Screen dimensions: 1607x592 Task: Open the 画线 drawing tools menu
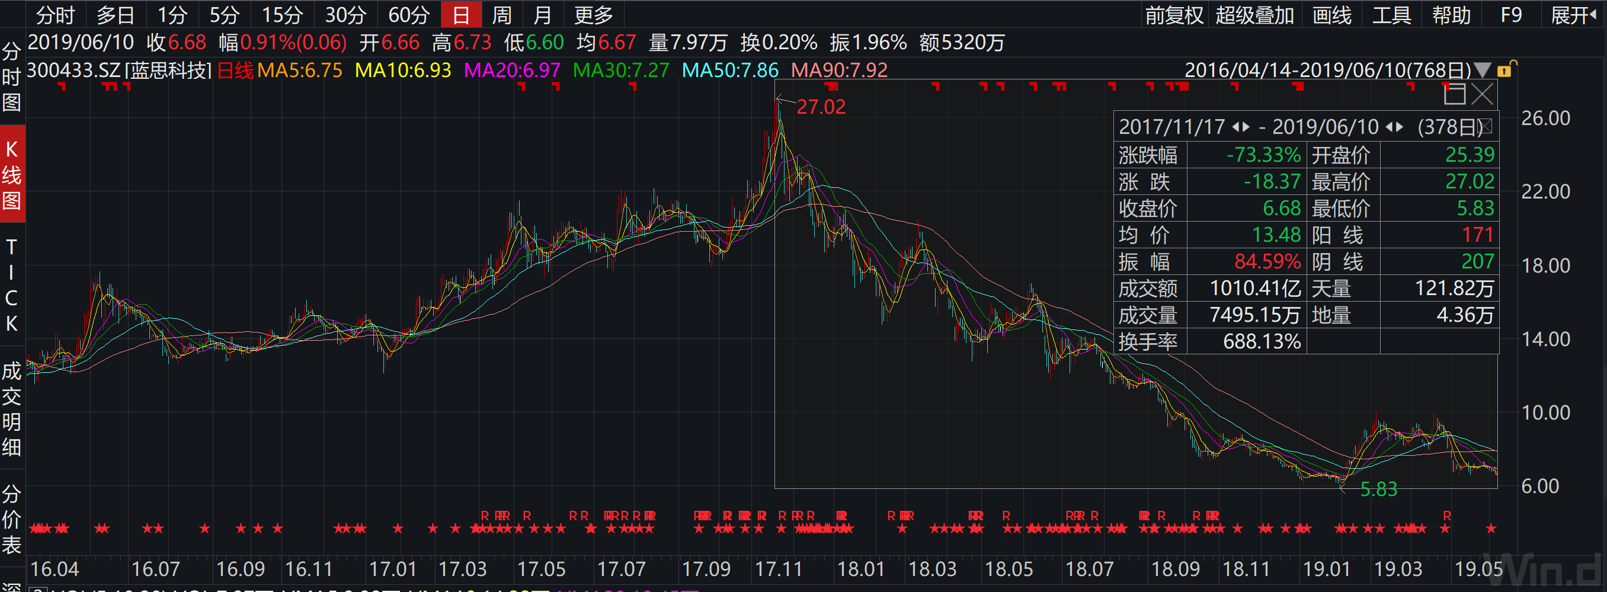[1331, 14]
